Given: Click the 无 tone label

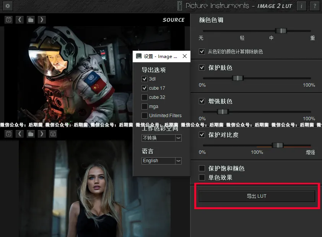Looking at the screenshot, I should click(x=201, y=38).
